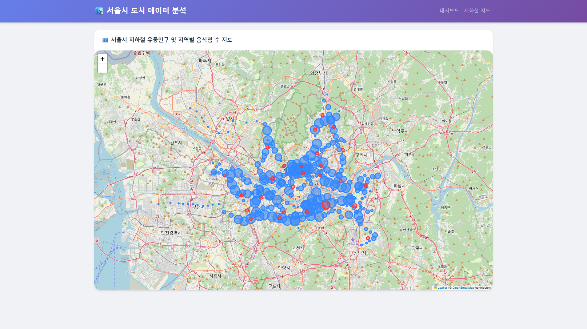This screenshot has width=587, height=329.
Task: Click the 부천시 label on the map
Action: coord(198,207)
